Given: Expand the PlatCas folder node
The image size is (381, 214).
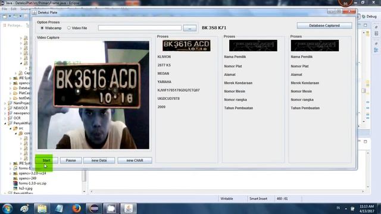Looking at the screenshot, I should [x=11, y=93].
